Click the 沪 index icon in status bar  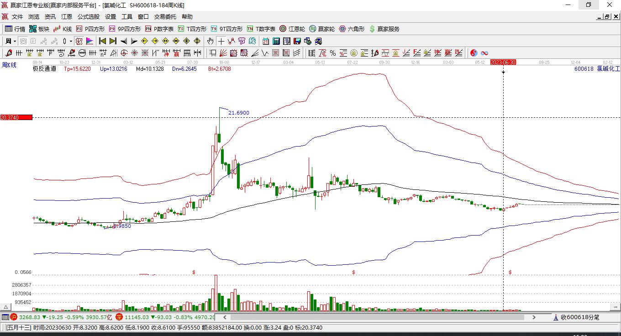coord(14,317)
